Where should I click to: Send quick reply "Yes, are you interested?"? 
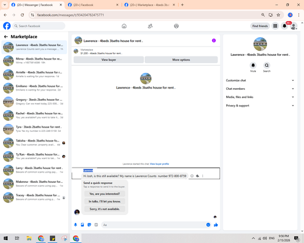point(105,194)
